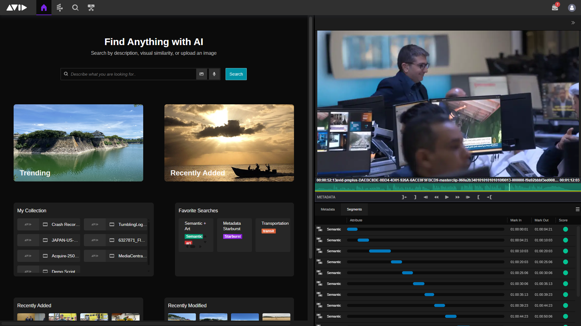Expand My Collection list with scroll-down arrow
The image size is (581, 326).
(149, 272)
